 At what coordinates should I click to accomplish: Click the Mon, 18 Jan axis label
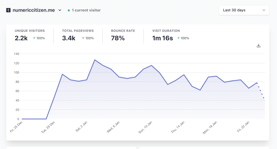point(210,128)
